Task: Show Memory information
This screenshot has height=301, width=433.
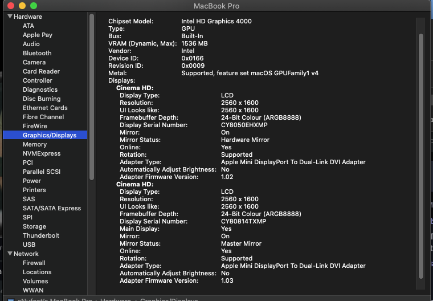Action: pos(35,144)
